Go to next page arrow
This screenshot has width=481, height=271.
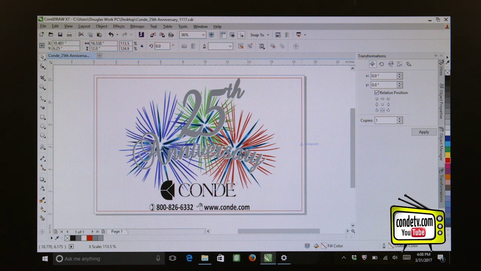(x=92, y=232)
